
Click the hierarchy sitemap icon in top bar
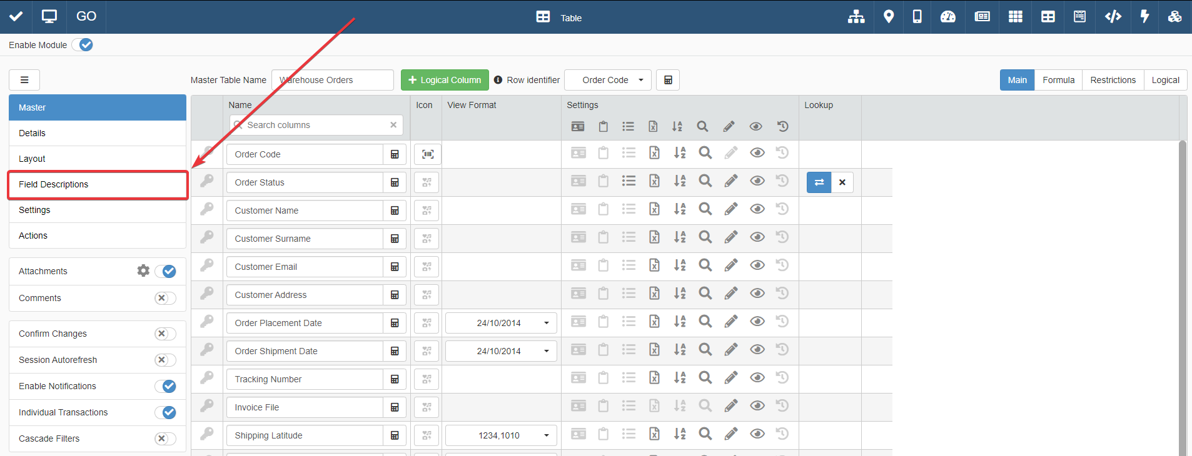(x=856, y=17)
